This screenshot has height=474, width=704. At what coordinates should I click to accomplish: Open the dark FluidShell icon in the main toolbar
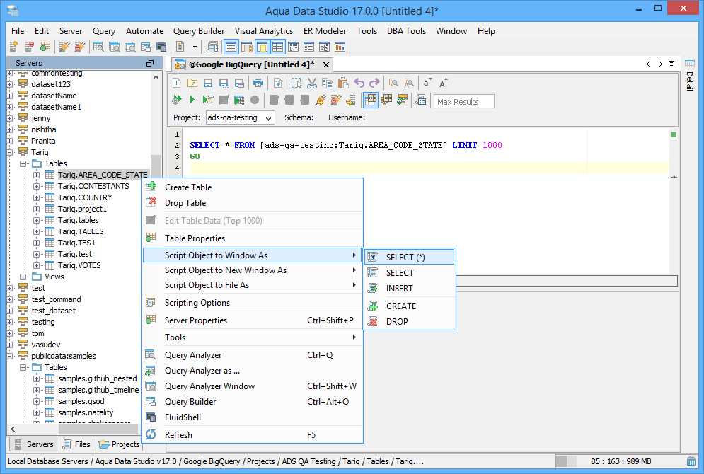161,47
